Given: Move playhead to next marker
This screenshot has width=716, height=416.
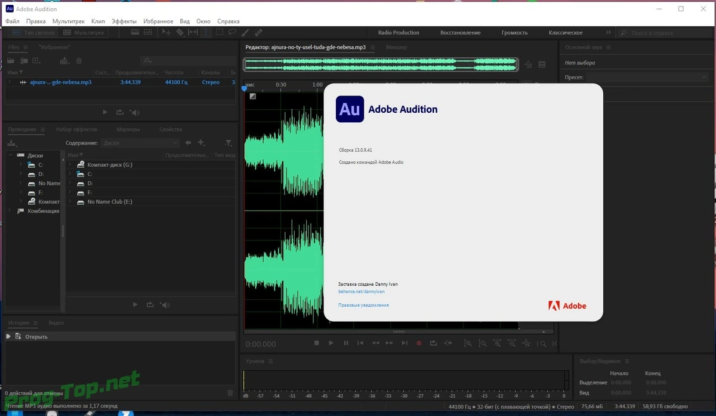Looking at the screenshot, I should [x=405, y=343].
